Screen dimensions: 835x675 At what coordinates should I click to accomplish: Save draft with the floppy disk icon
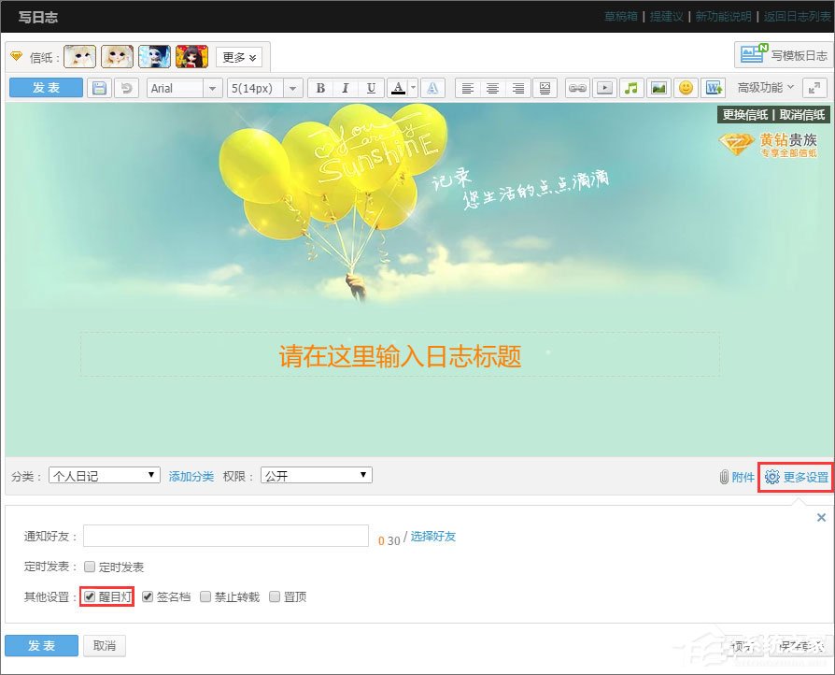click(x=99, y=87)
